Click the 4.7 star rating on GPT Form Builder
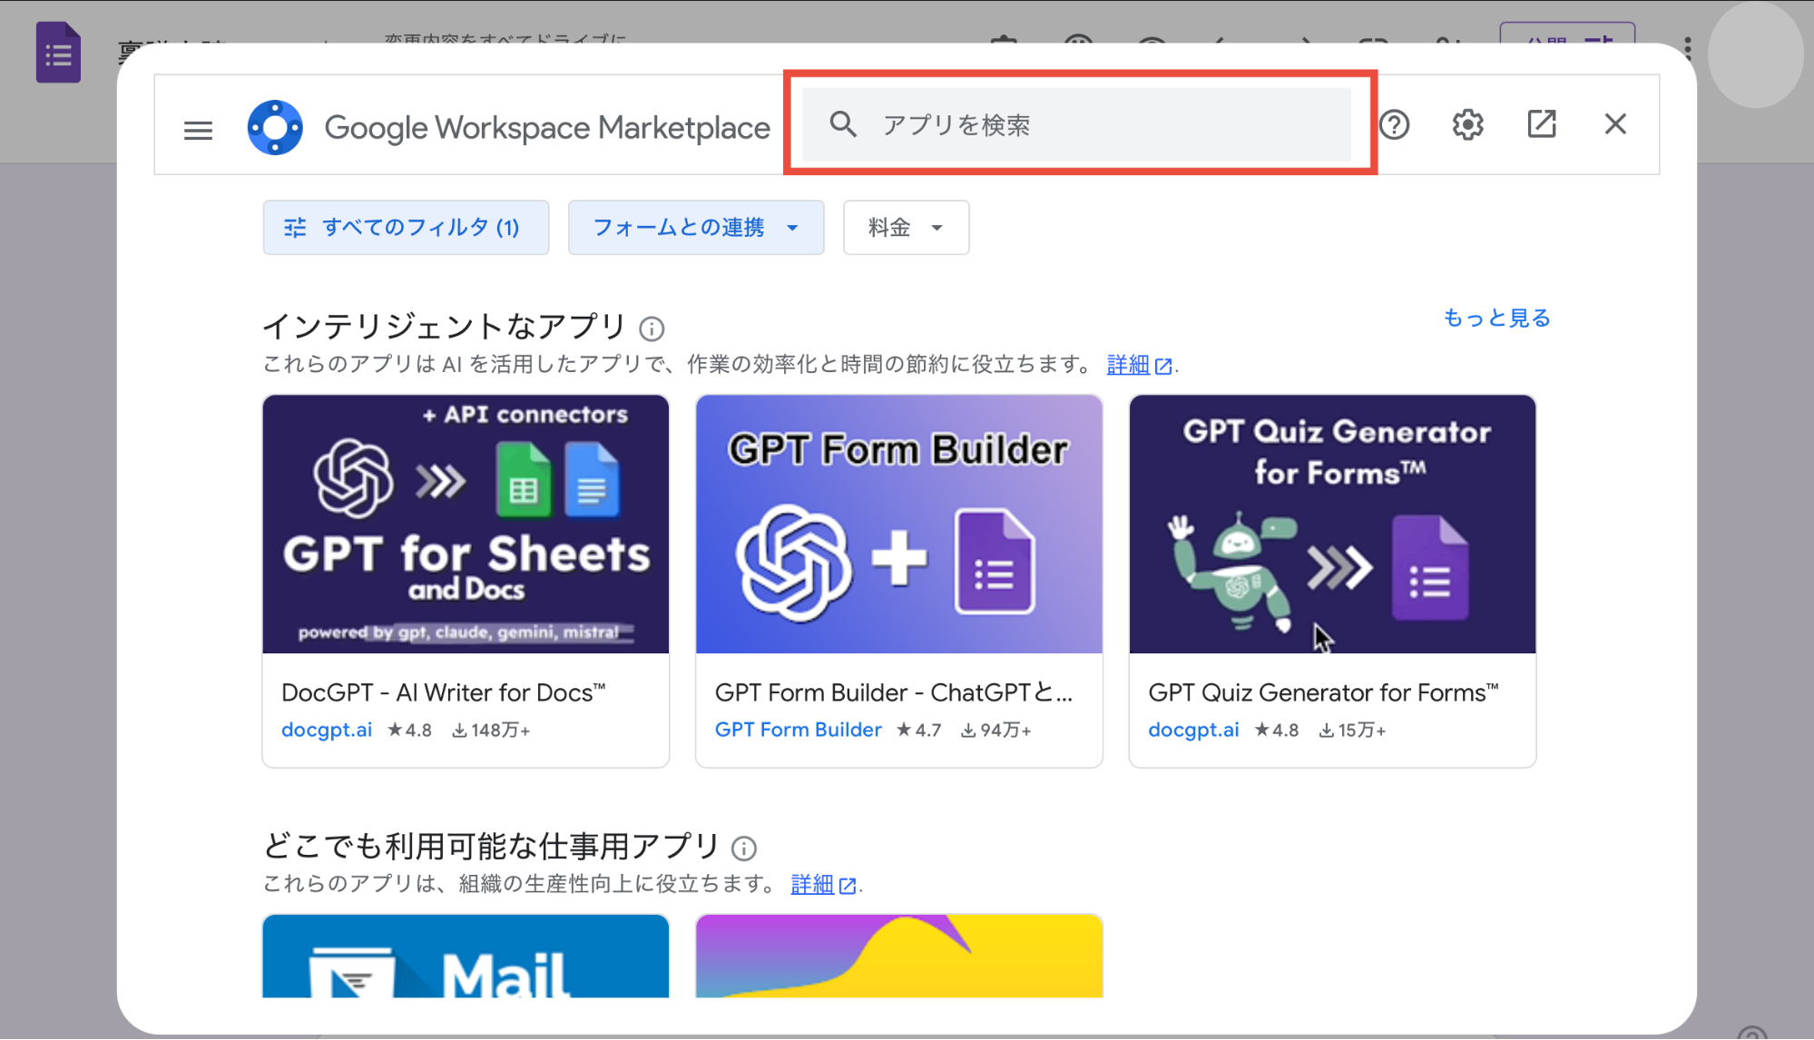 (918, 731)
